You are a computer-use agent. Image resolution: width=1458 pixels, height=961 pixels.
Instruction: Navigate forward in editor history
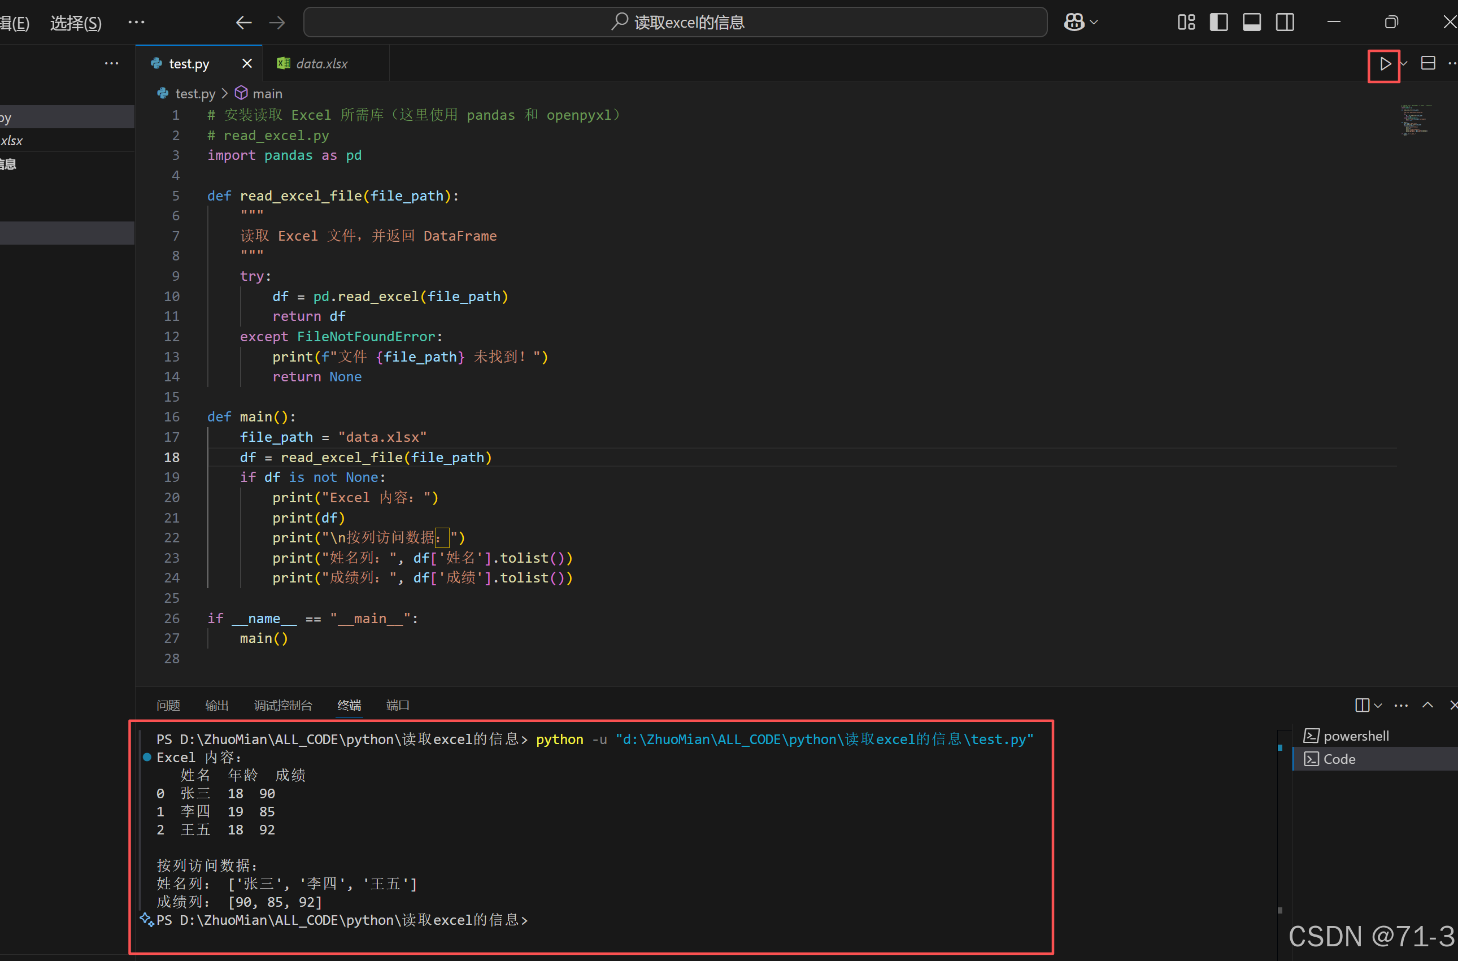click(276, 22)
